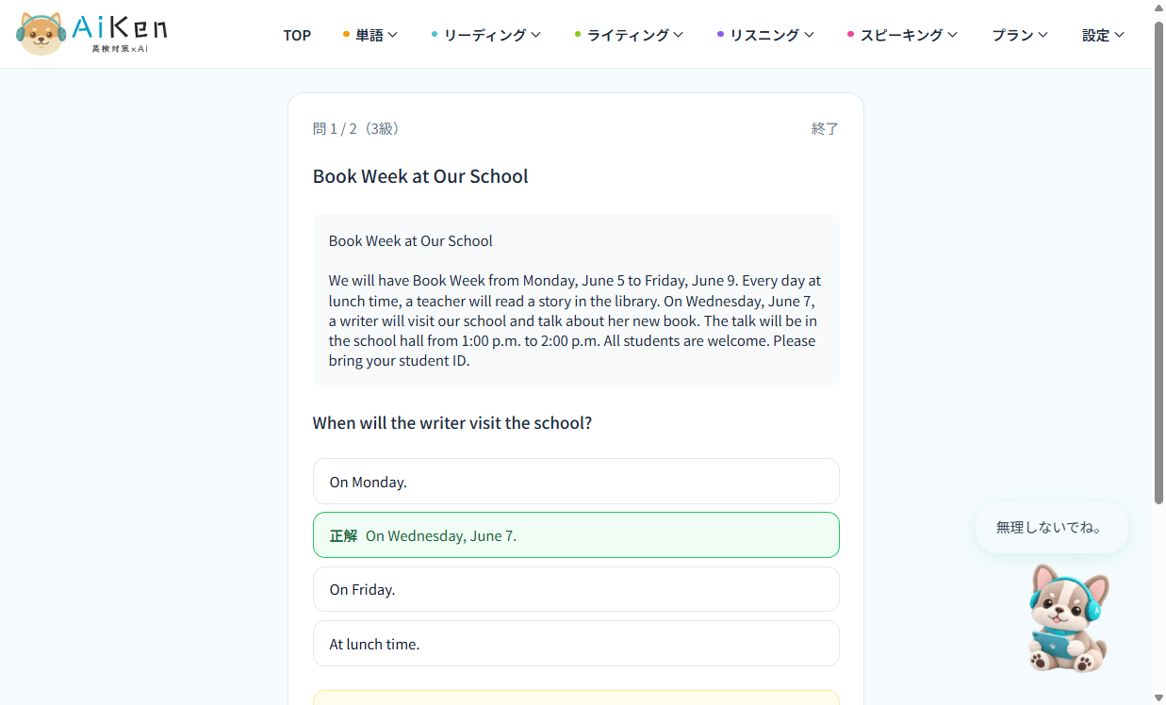Click the scrollbar up arrow
This screenshot has width=1166, height=705.
coord(1158,8)
